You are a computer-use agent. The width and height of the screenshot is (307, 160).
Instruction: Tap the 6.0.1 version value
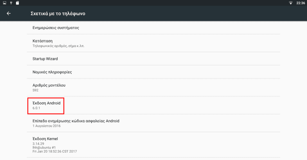pos(36,108)
